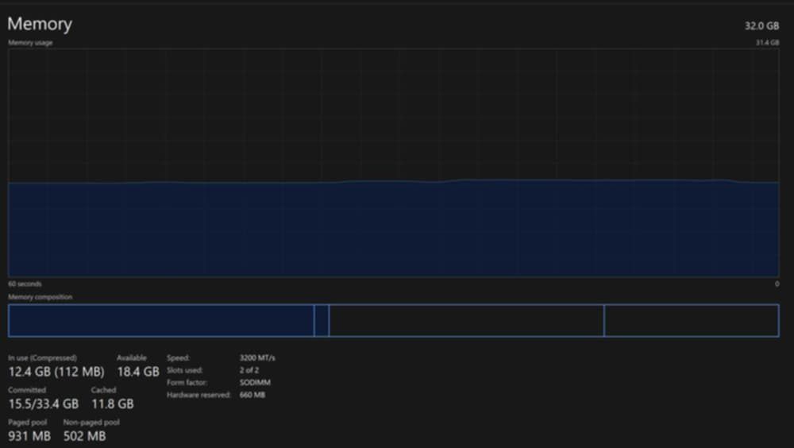794x448 pixels.
Task: Click the Hardware reserved label
Action: pos(198,395)
